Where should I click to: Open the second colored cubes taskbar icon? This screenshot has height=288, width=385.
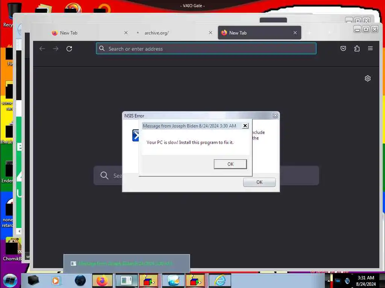[x=195, y=280]
